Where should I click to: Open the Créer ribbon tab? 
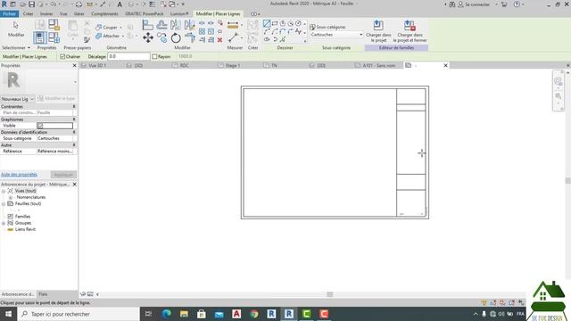[x=28, y=14]
